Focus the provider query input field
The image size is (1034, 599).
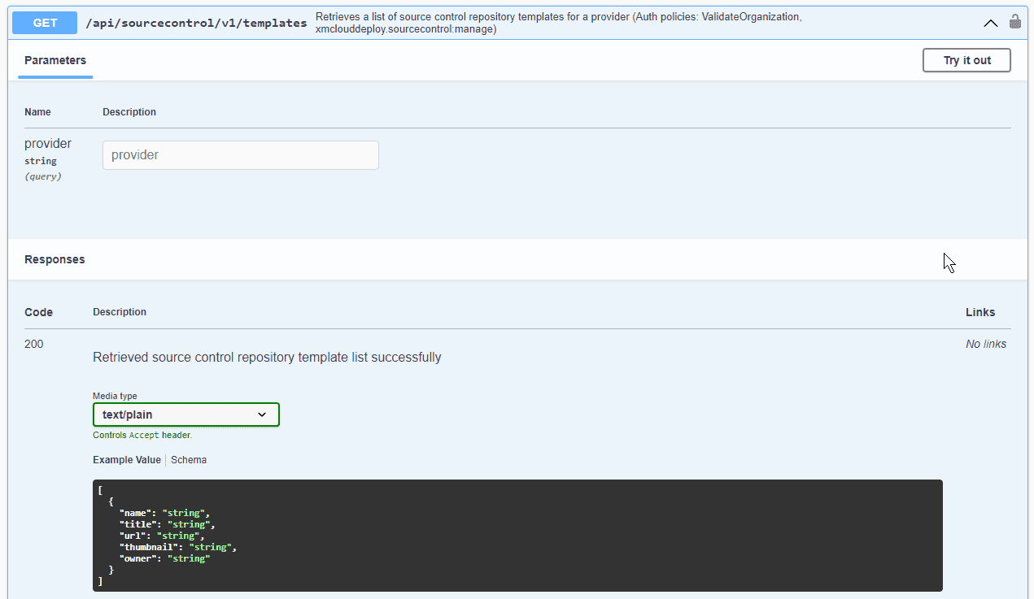pyautogui.click(x=240, y=155)
